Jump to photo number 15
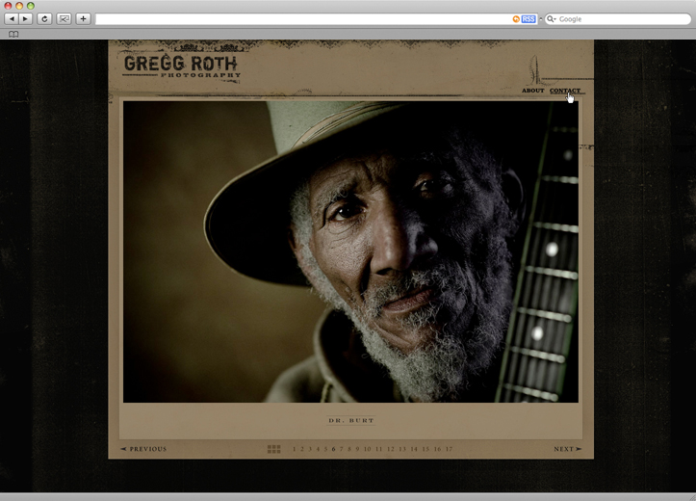 point(425,449)
